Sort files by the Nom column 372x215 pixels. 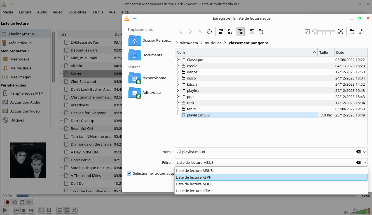[x=246, y=52]
